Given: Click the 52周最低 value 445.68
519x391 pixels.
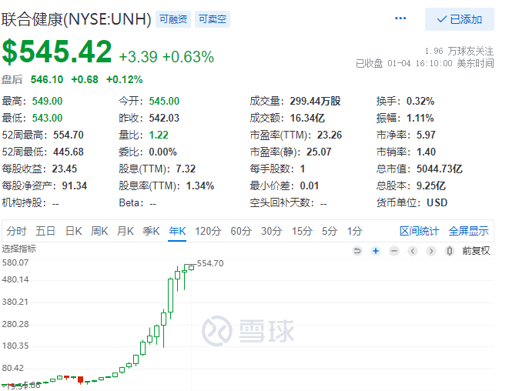Looking at the screenshot, I should coord(69,152).
